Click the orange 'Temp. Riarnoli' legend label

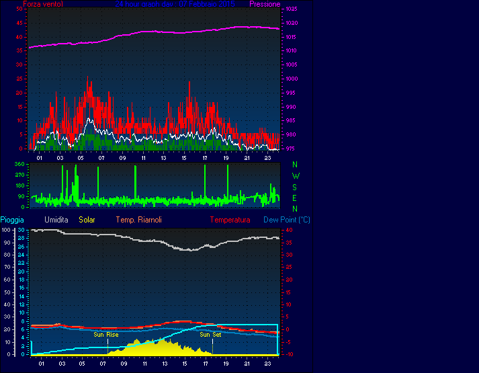point(138,220)
